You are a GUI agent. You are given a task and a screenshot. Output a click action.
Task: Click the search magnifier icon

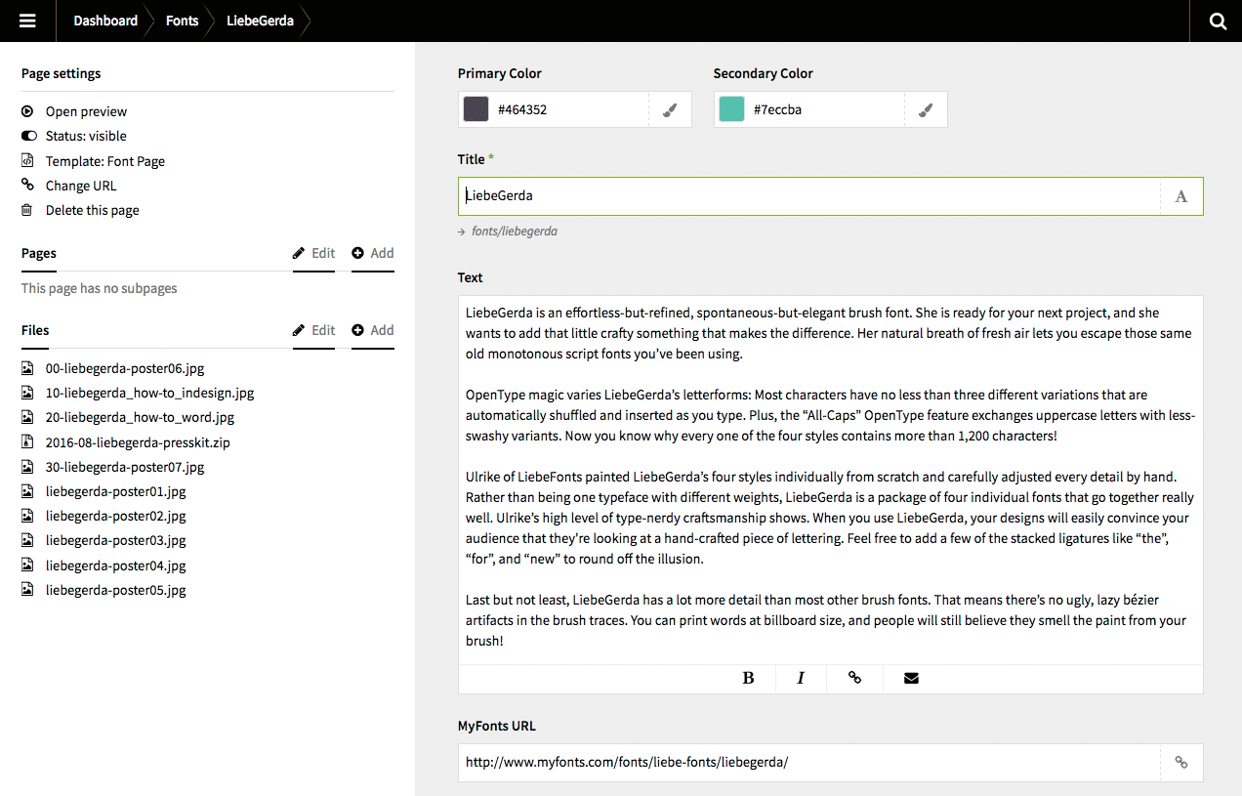[1217, 21]
